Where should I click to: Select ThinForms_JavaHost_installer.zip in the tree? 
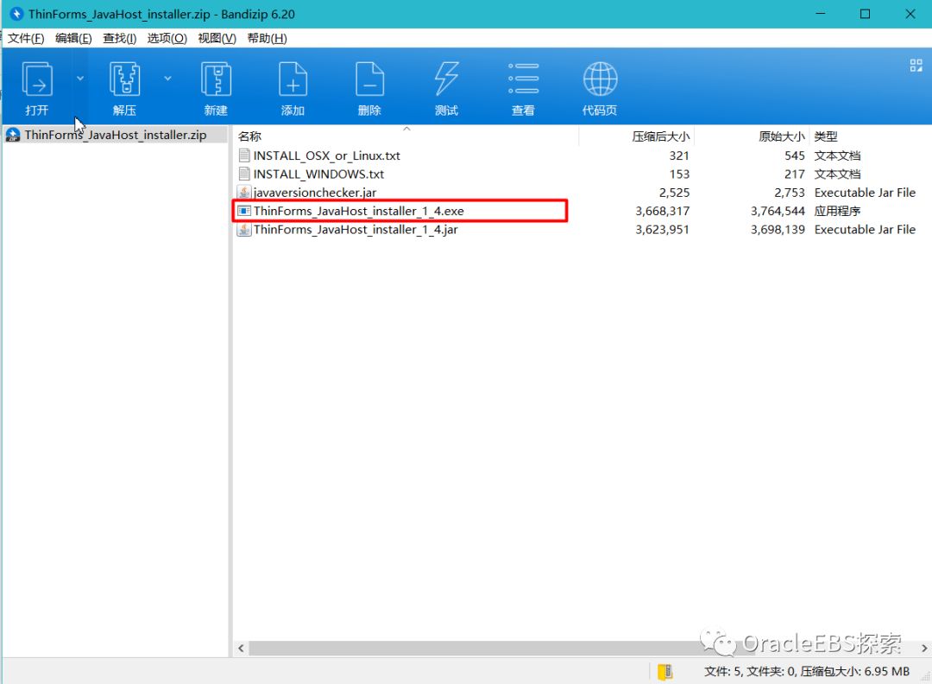[x=116, y=135]
